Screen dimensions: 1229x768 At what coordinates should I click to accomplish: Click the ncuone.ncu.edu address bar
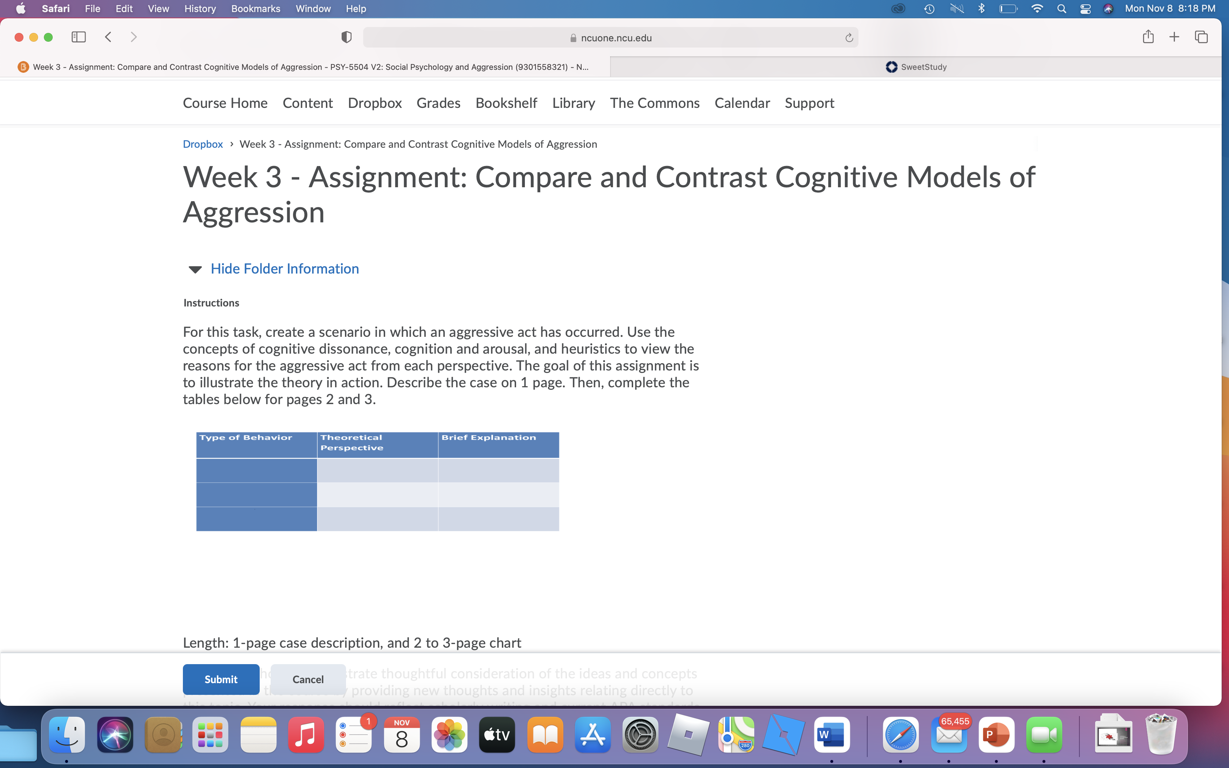click(610, 38)
